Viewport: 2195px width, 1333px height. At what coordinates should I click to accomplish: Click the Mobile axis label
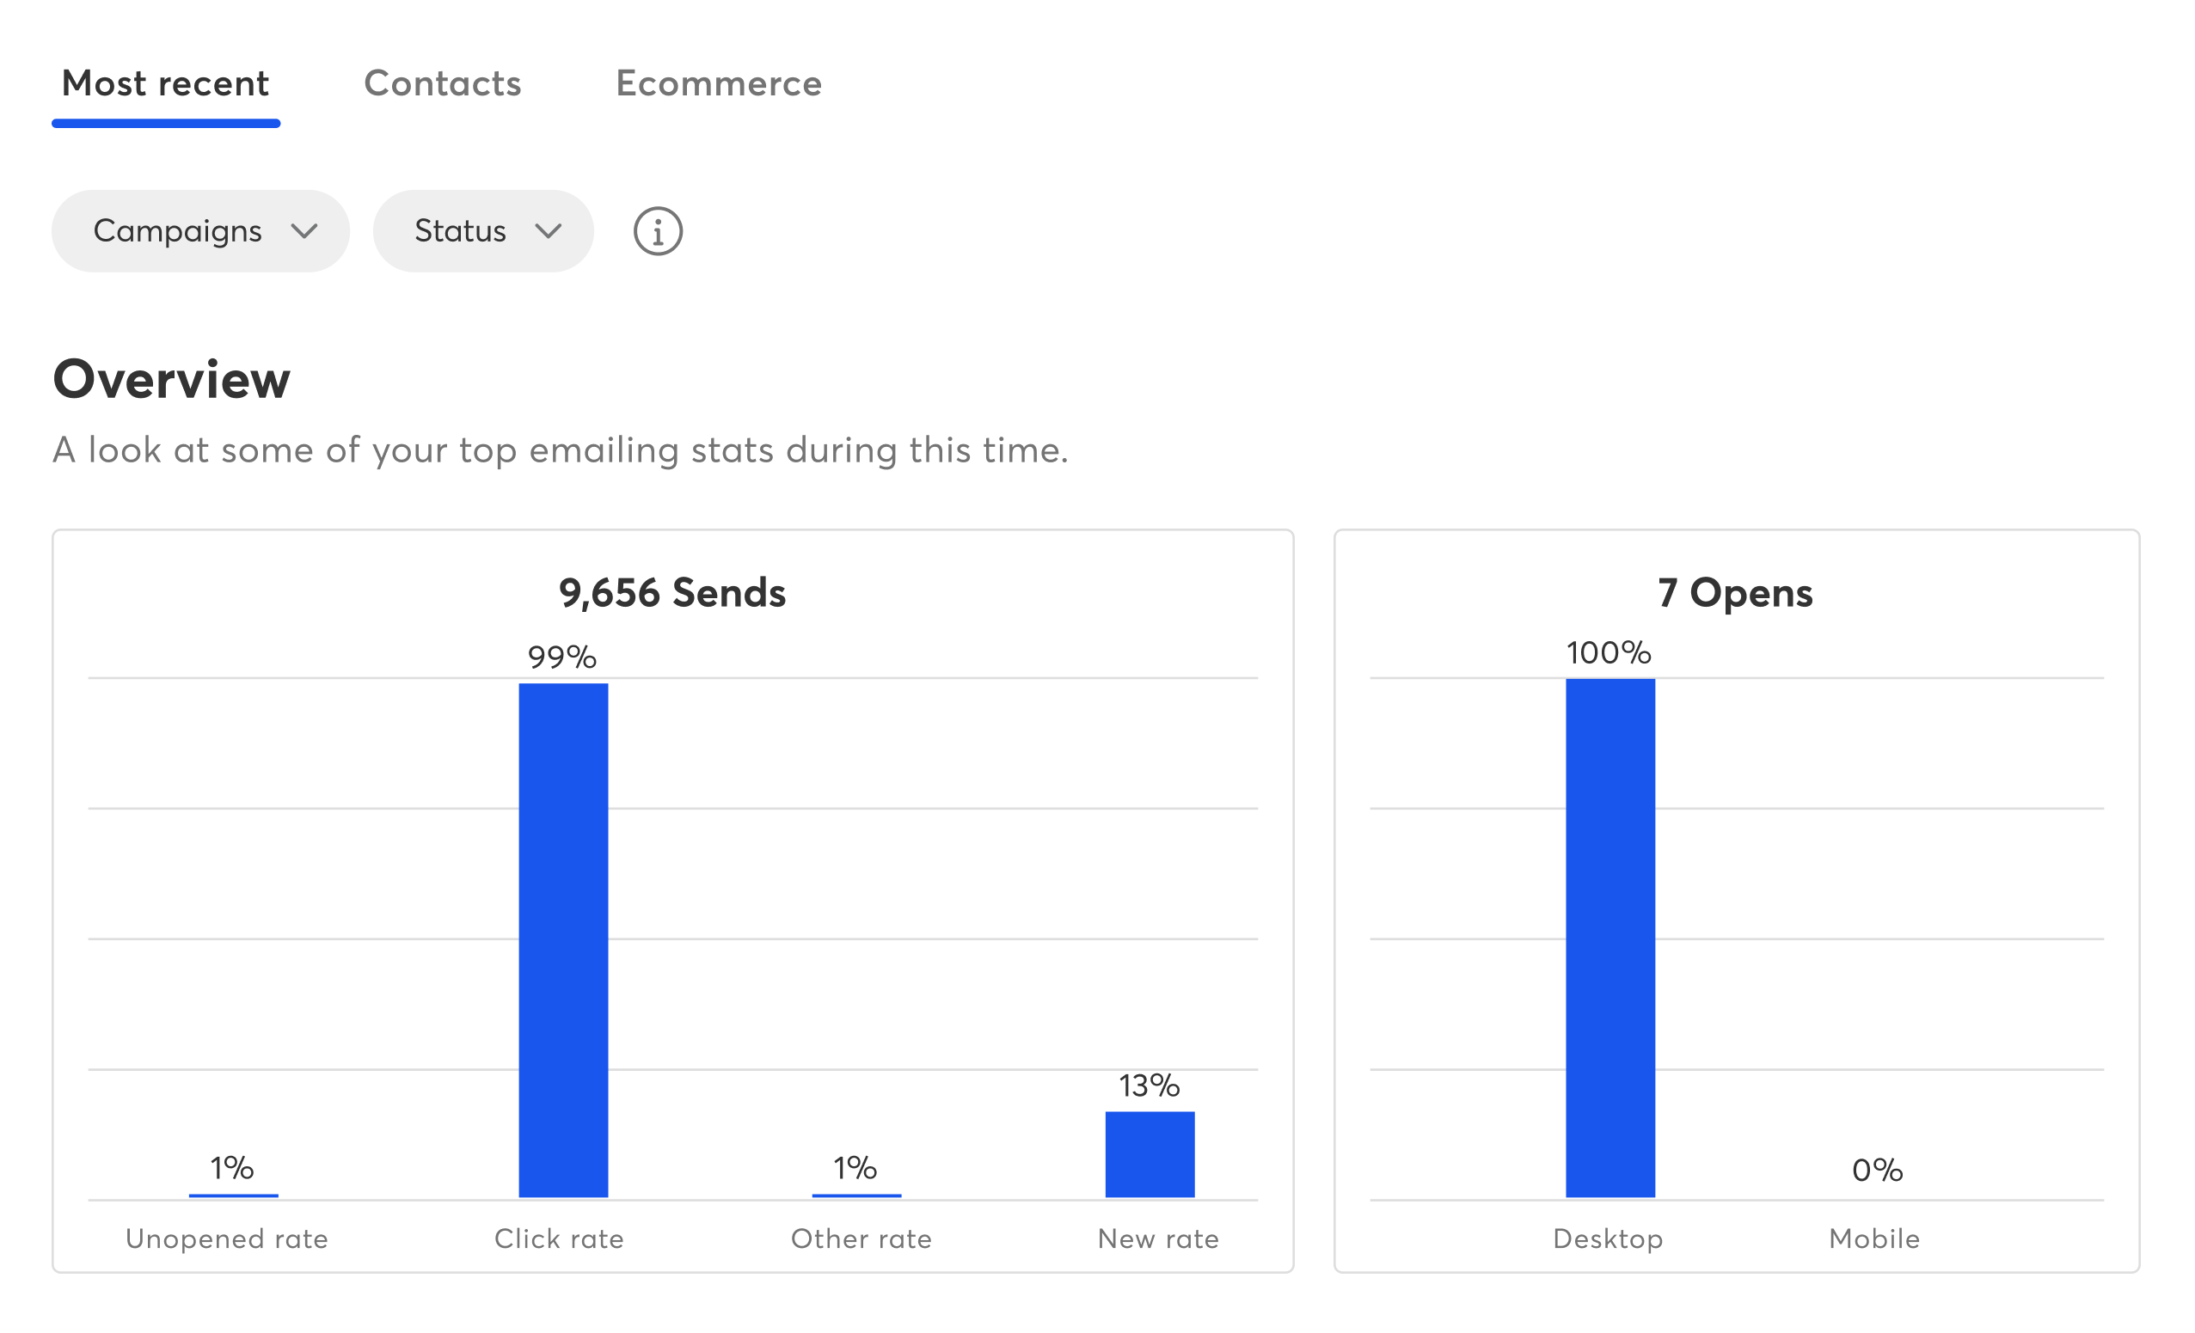[x=1873, y=1238]
